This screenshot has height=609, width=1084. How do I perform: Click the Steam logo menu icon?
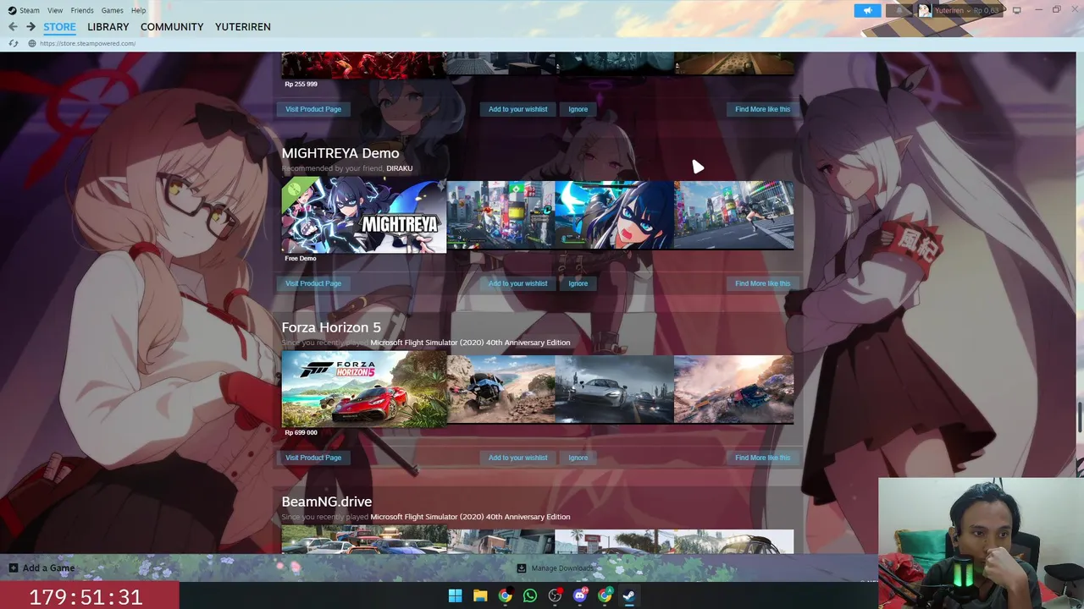pos(12,10)
